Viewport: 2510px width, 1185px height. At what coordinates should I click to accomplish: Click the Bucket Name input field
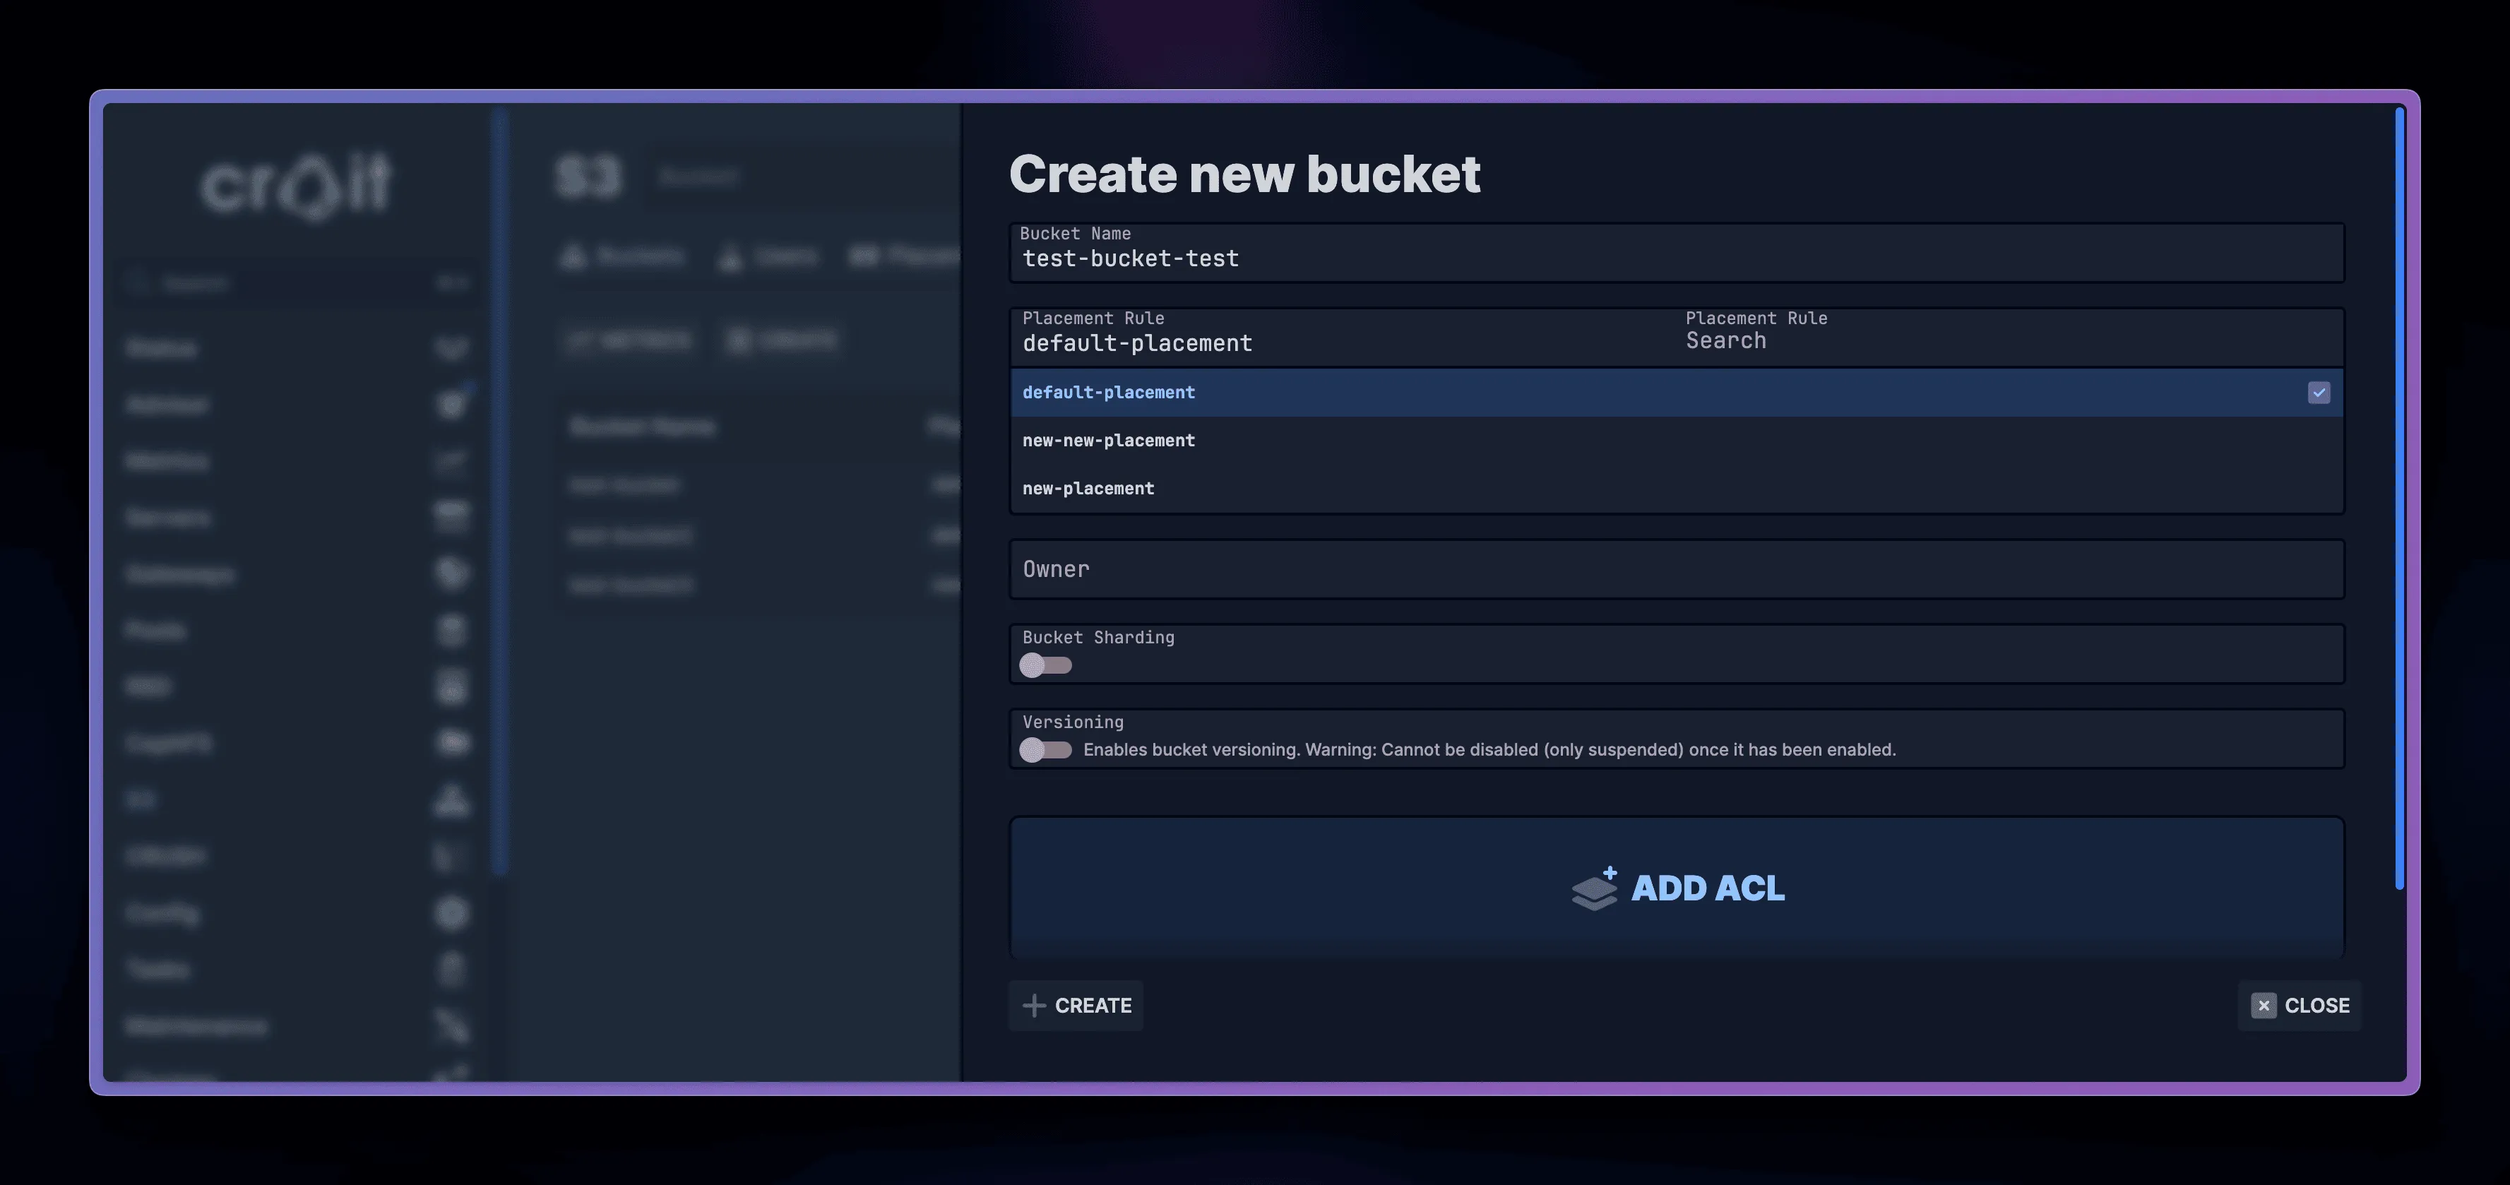tap(1676, 258)
